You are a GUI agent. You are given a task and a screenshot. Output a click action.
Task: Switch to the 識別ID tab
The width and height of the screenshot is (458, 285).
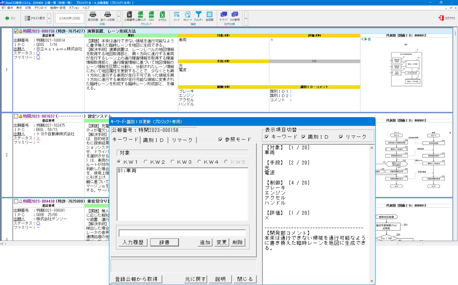(x=154, y=140)
